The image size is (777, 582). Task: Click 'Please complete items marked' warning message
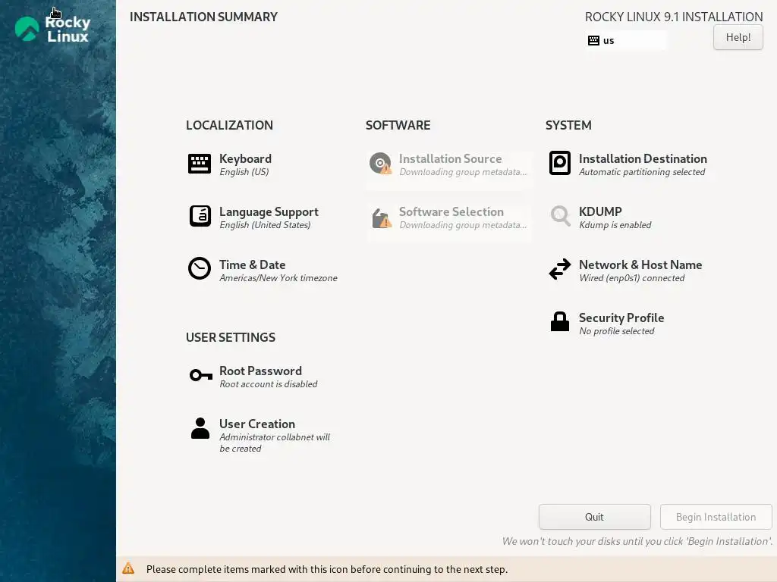[x=327, y=569]
